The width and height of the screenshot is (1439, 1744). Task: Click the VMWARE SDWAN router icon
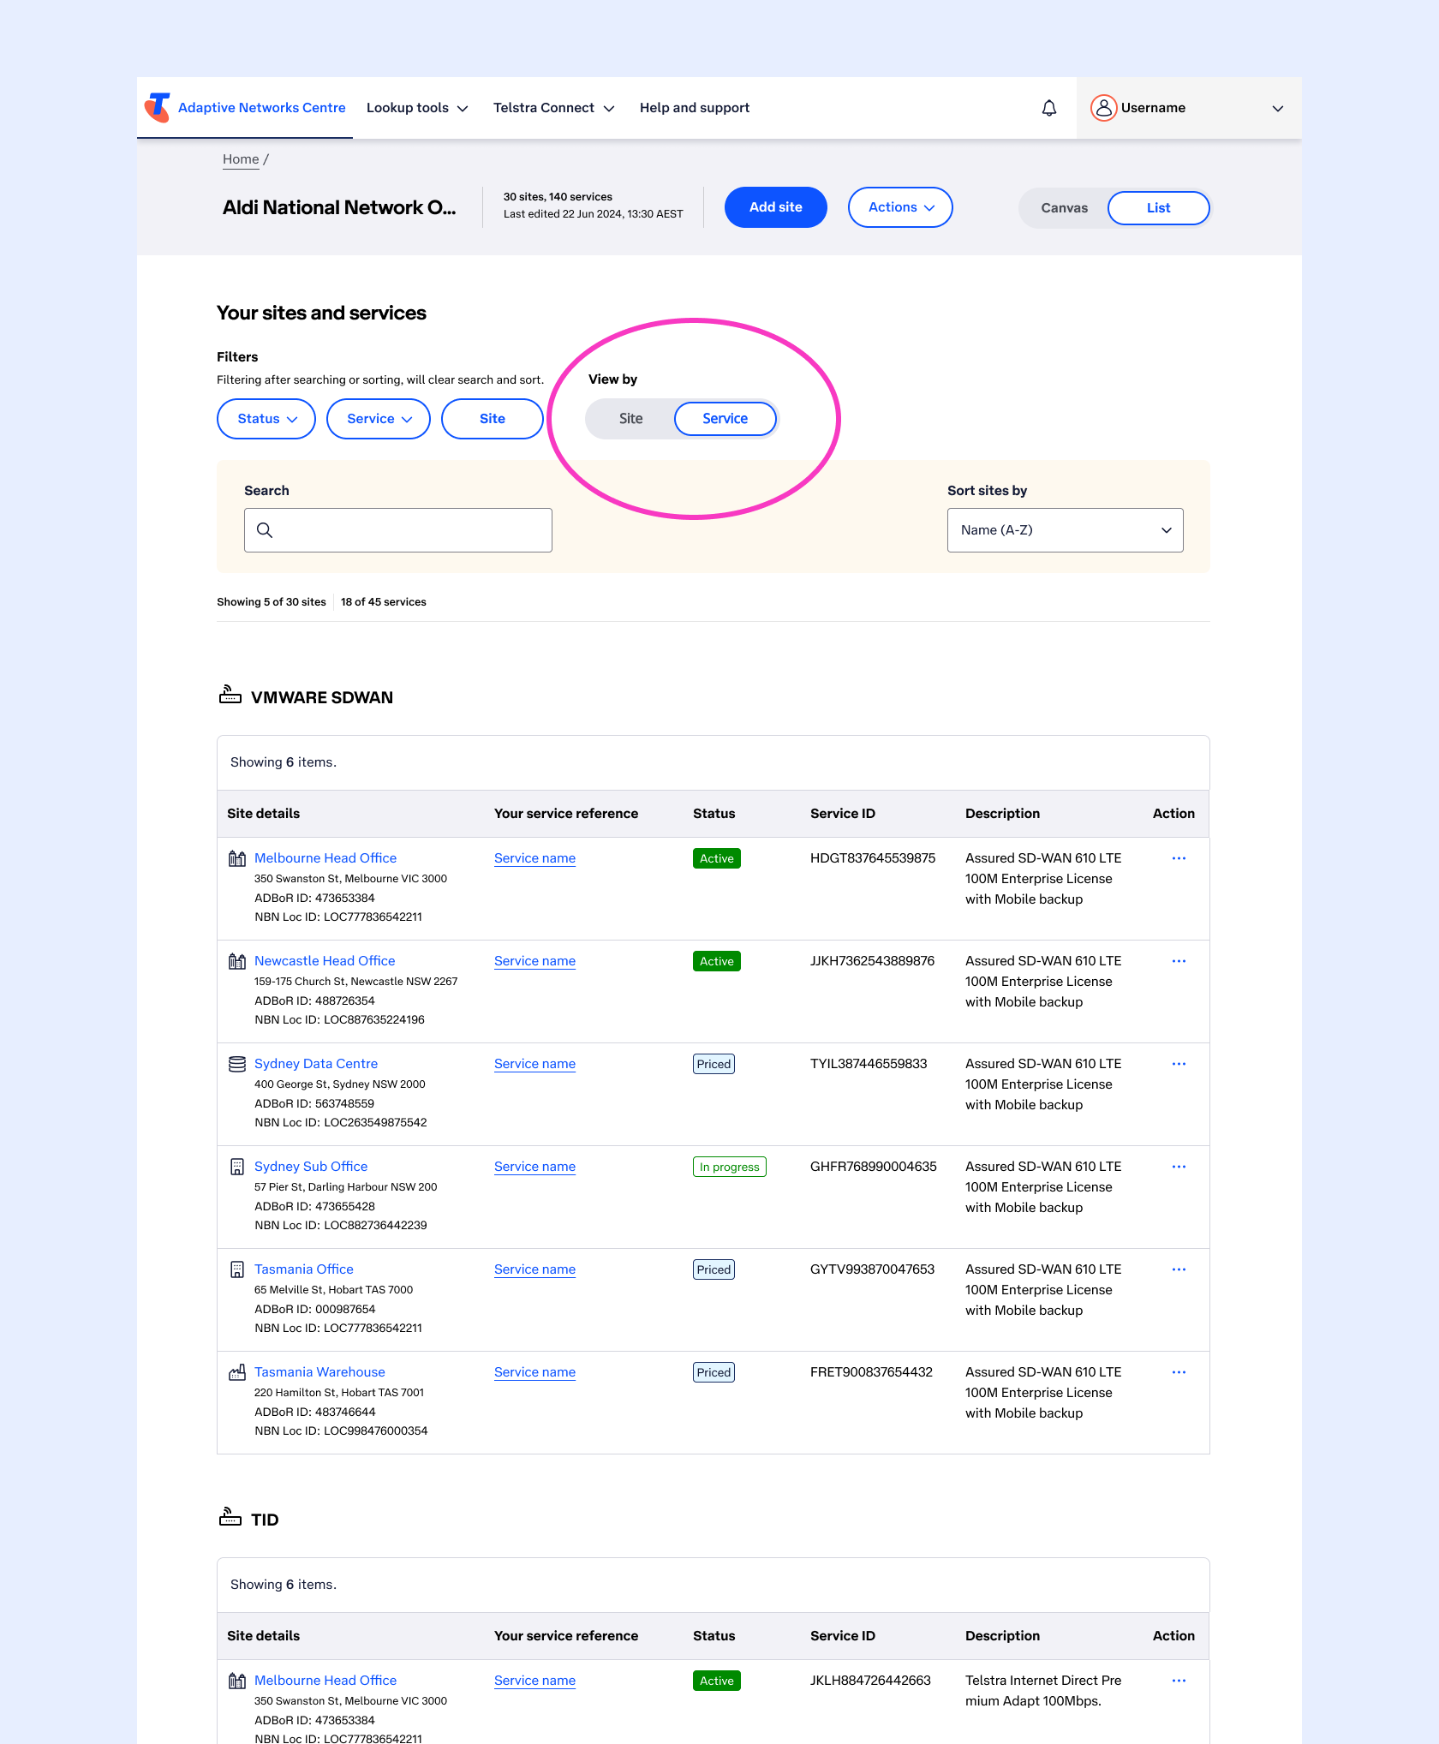click(230, 695)
